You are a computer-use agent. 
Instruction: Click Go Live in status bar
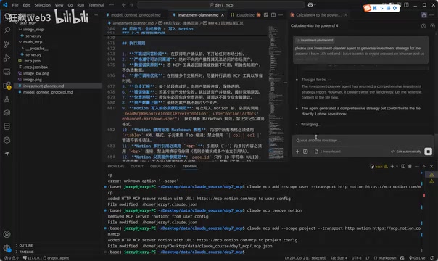(x=417, y=258)
